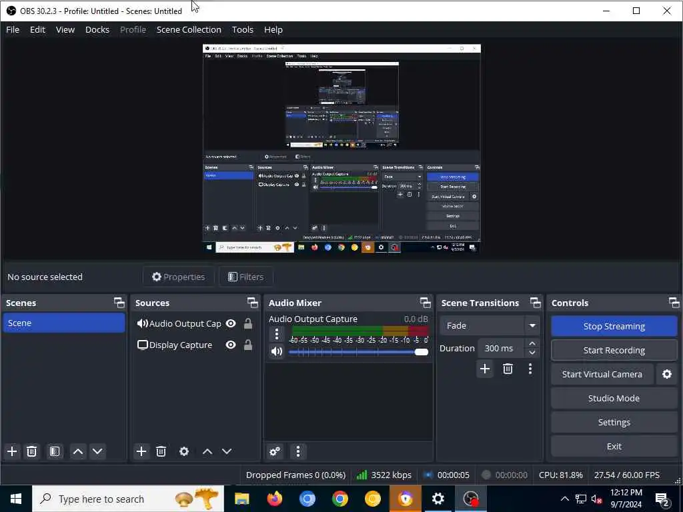Open the notification center icon
The width and height of the screenshot is (683, 512).
click(662, 499)
